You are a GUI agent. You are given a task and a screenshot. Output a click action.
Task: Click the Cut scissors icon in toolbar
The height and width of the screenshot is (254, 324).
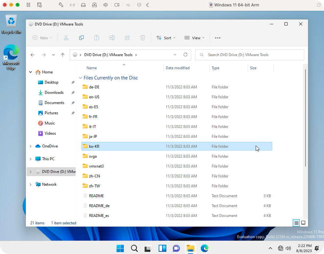[x=66, y=38]
